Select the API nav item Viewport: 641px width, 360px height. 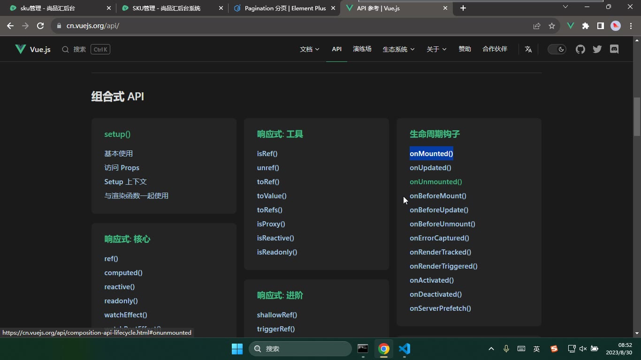coord(336,49)
